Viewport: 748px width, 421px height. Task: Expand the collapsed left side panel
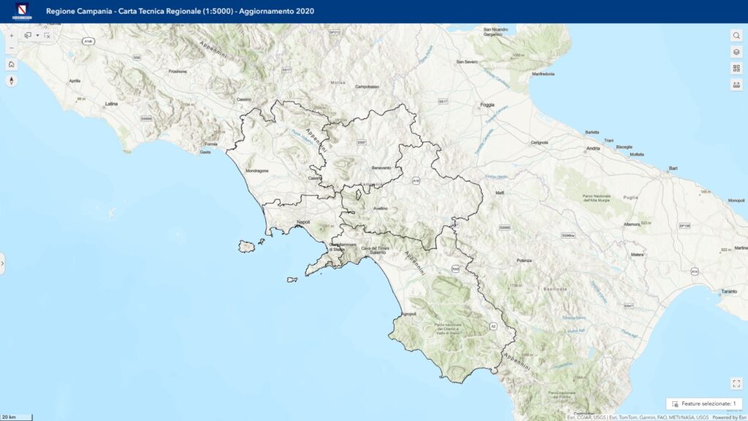coord(2,263)
